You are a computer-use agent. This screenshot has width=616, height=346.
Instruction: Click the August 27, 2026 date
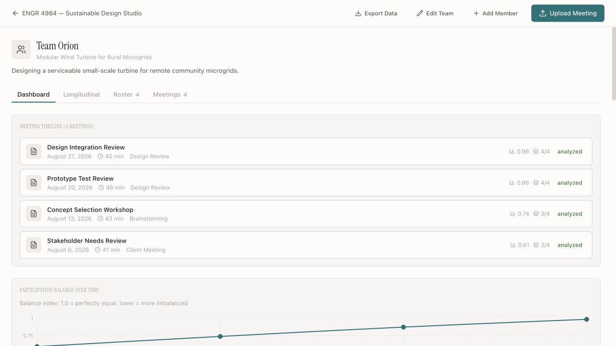69,156
